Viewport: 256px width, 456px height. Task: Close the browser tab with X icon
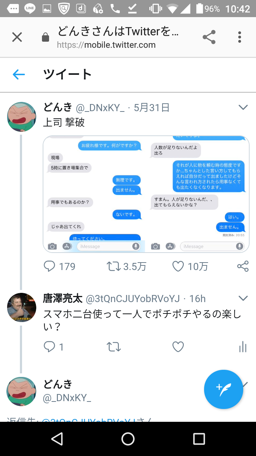click(17, 37)
